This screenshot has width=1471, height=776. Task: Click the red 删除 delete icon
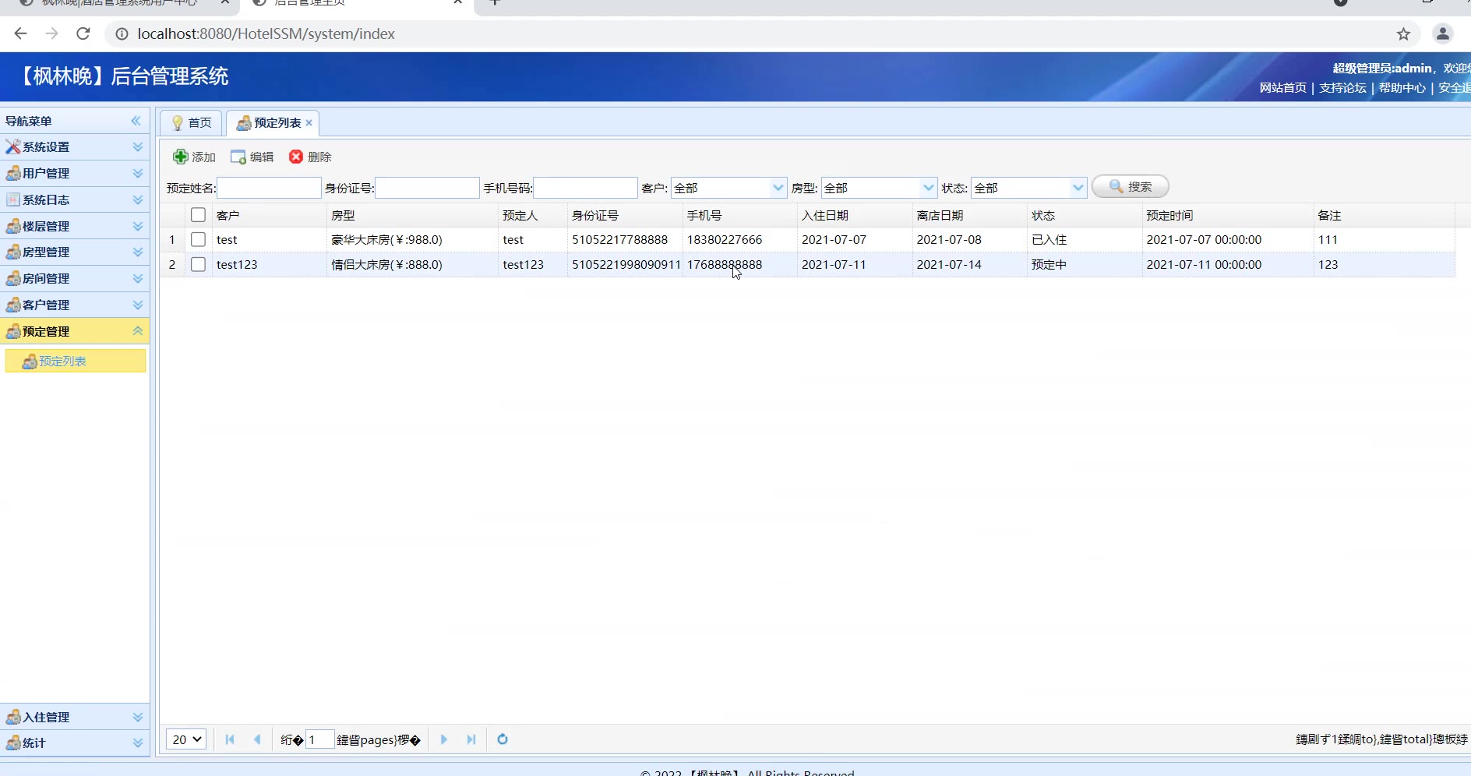coord(296,157)
